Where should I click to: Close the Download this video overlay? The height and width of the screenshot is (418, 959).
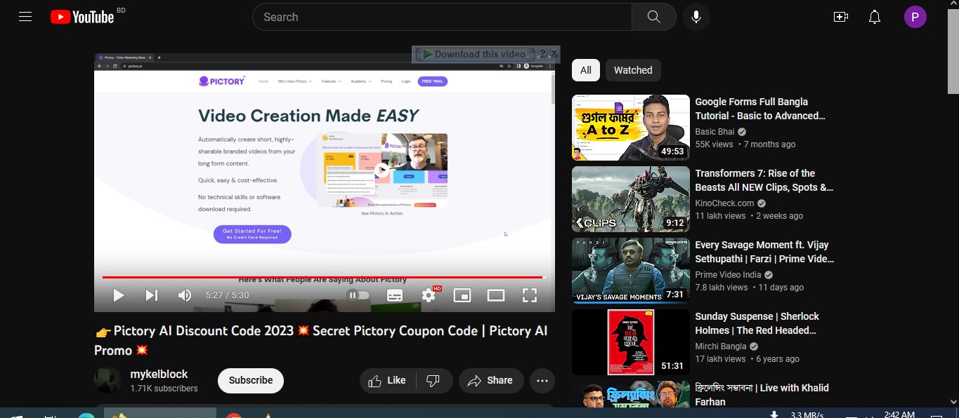click(554, 54)
